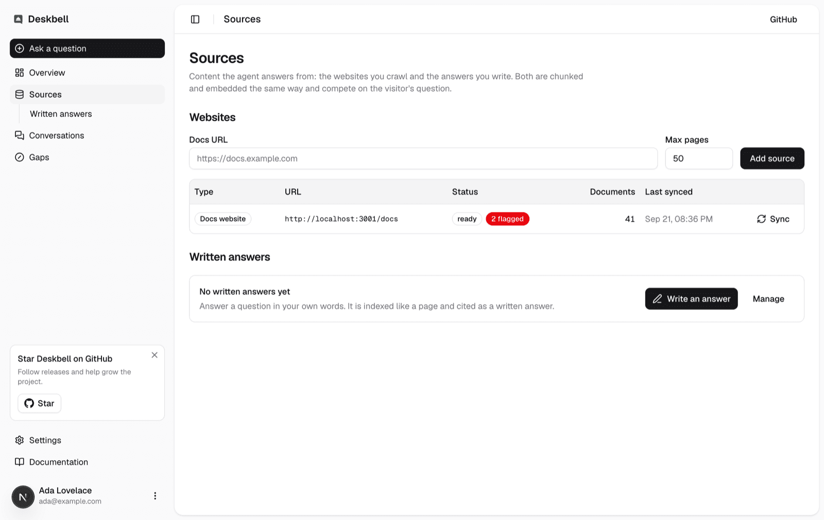824x520 pixels.
Task: Open the GitHub link in the header
Action: [783, 20]
